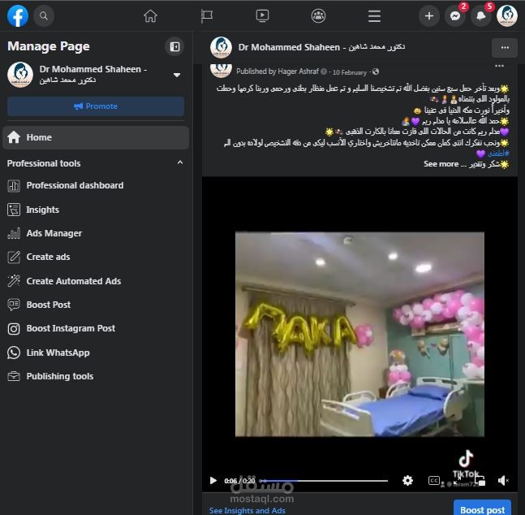Open Messenger with 2 notifications

click(455, 15)
